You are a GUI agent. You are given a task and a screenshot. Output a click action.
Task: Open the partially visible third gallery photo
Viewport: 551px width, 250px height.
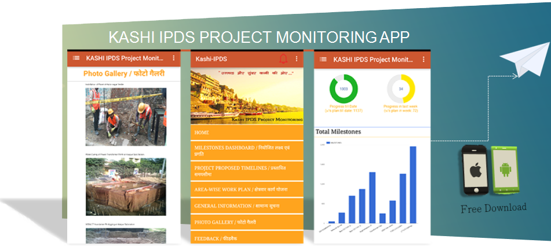(x=126, y=236)
